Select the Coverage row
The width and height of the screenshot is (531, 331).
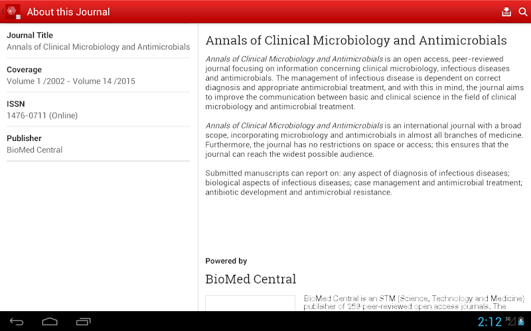pyautogui.click(x=98, y=75)
